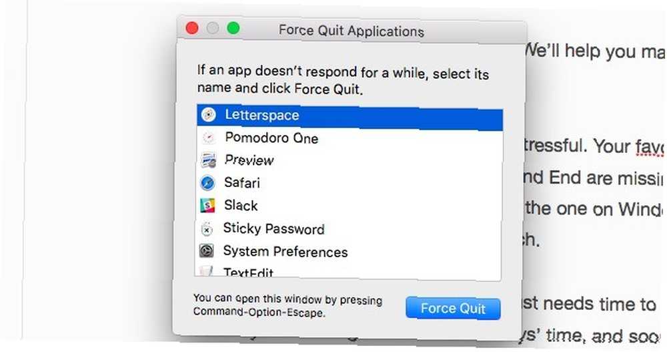
Task: Click the Preview app icon
Action: (x=208, y=160)
